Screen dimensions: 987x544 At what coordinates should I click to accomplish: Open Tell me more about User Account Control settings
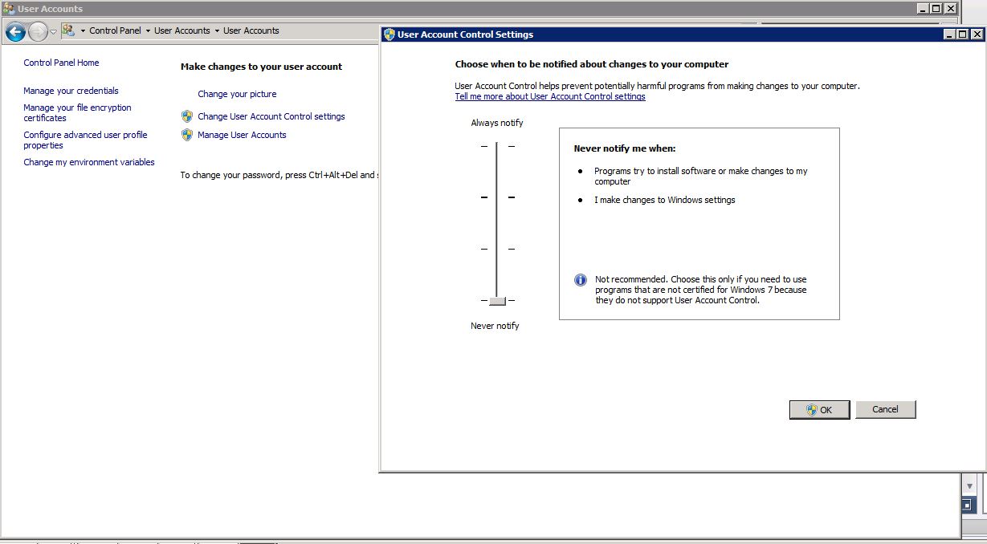coord(550,96)
